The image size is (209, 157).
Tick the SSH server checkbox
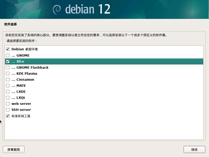point(8,110)
